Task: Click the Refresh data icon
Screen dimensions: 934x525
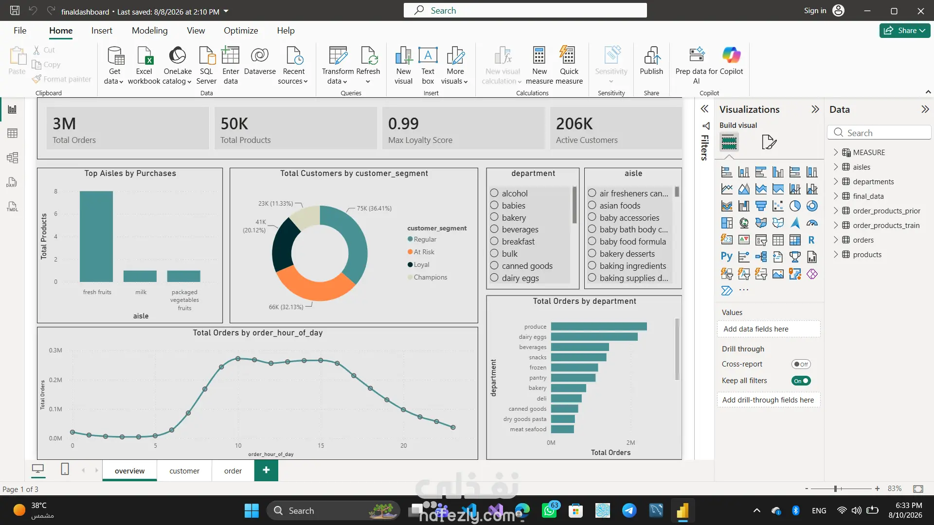Action: [368, 55]
